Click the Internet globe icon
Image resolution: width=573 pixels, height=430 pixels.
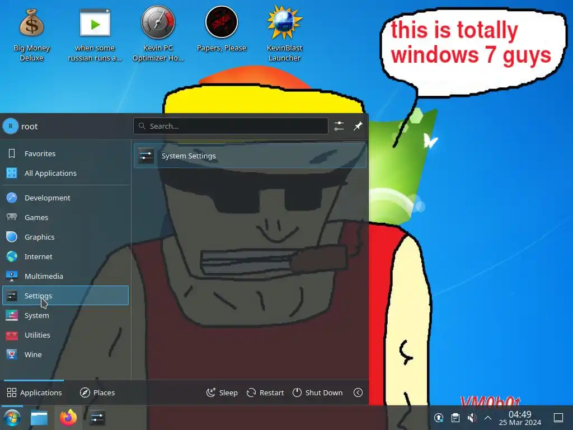[12, 256]
